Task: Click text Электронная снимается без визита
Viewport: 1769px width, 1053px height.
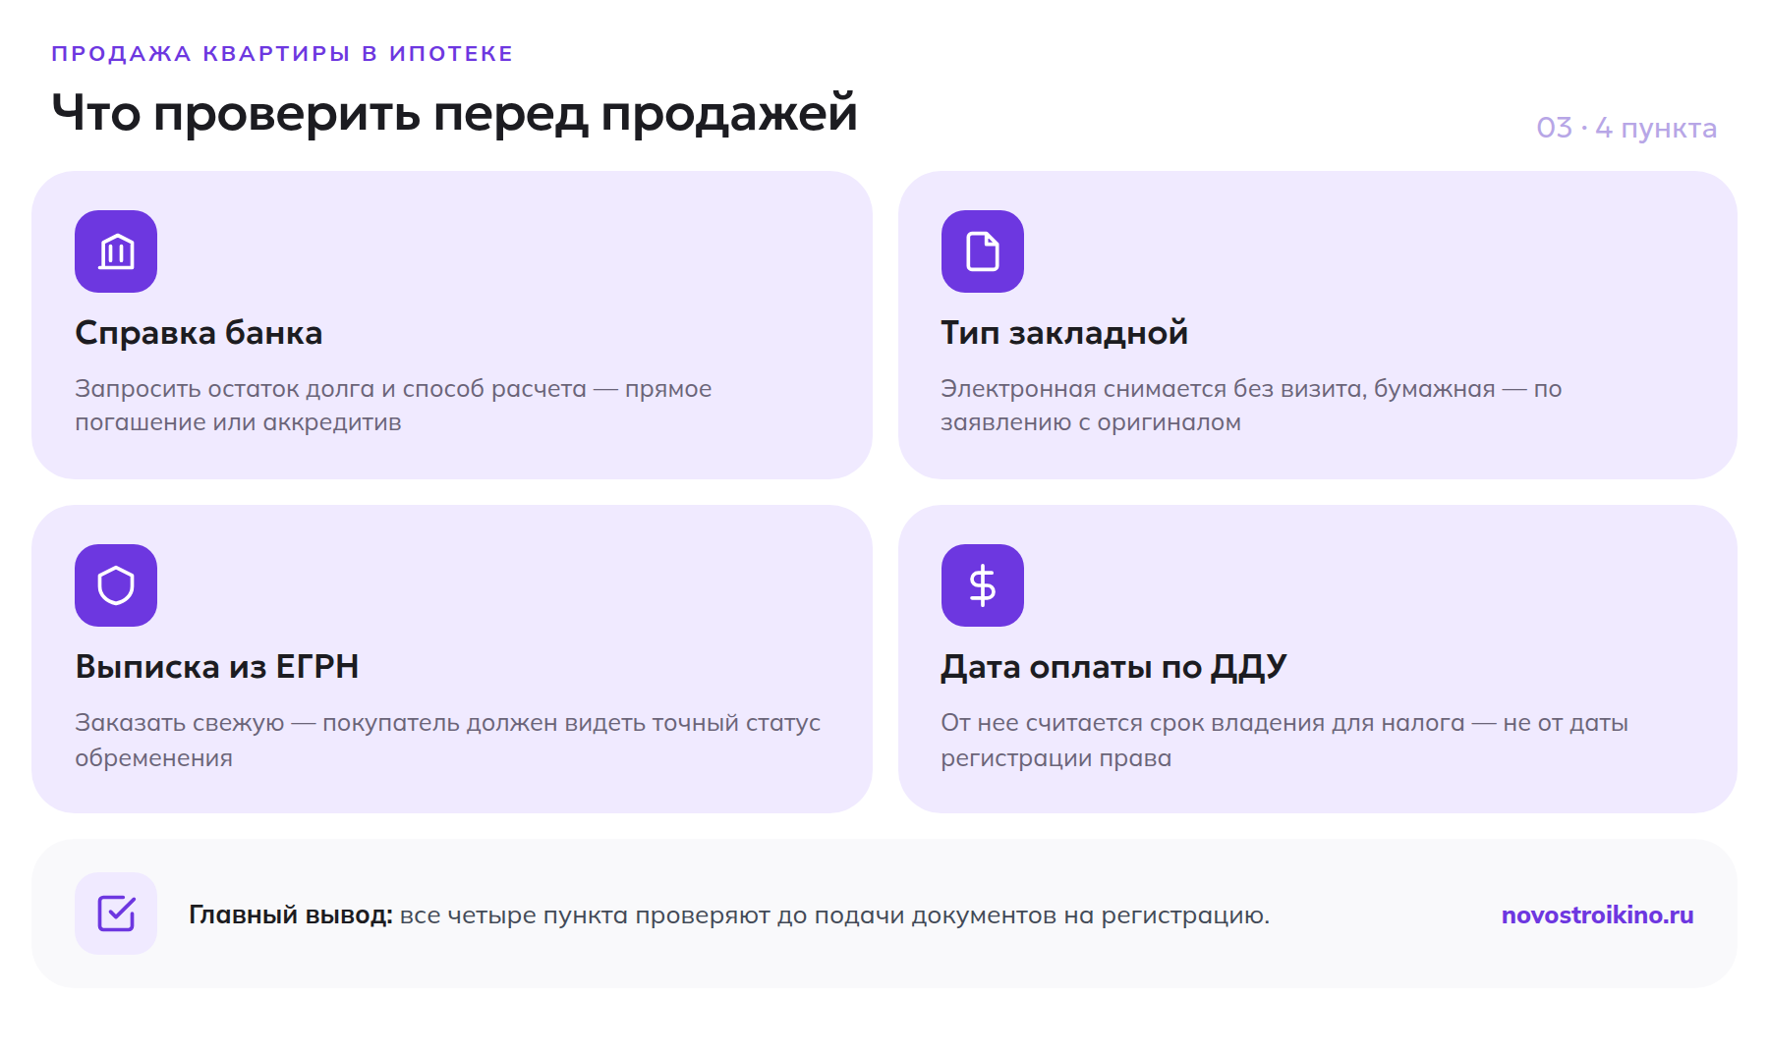Action: (x=1153, y=389)
